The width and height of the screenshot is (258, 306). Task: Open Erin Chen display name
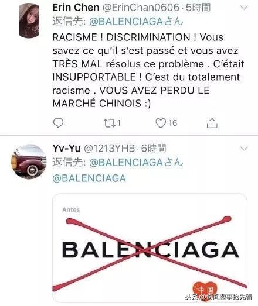click(x=76, y=8)
